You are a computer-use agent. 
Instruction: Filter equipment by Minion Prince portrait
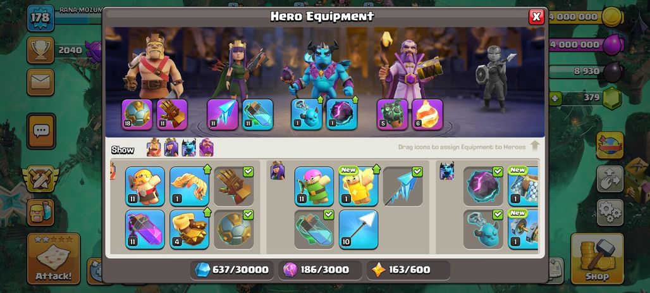tap(188, 147)
